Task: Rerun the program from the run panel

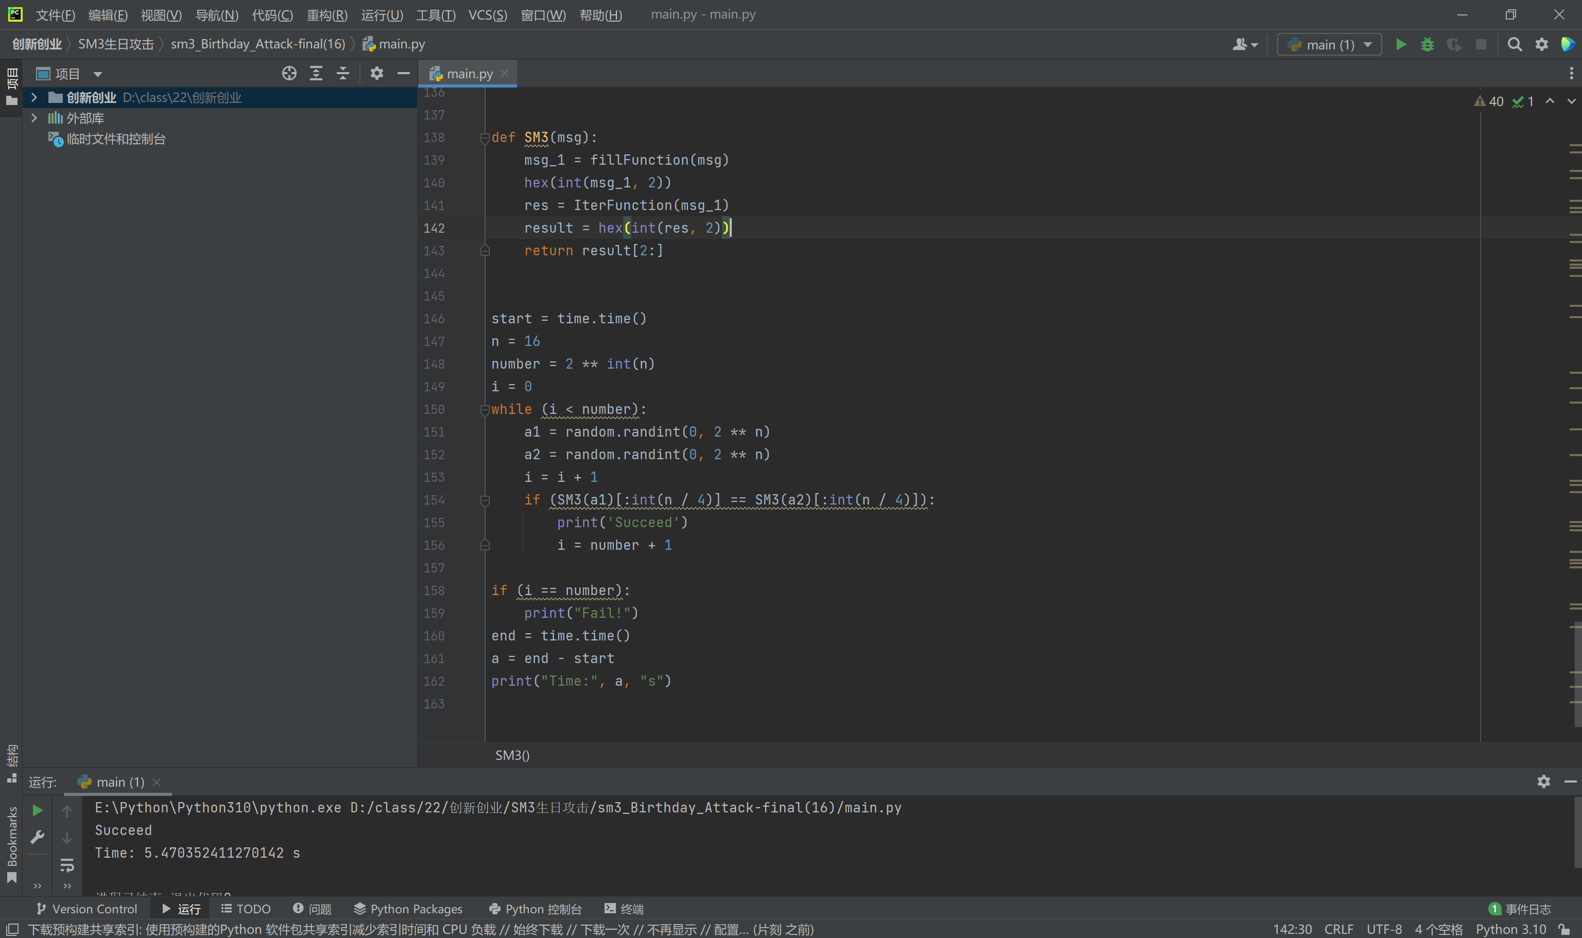Action: (37, 810)
